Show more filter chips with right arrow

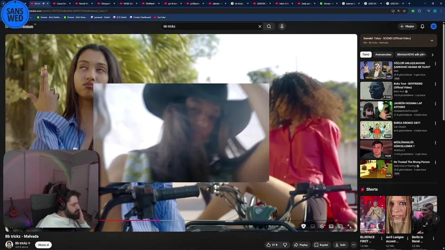pos(432,55)
